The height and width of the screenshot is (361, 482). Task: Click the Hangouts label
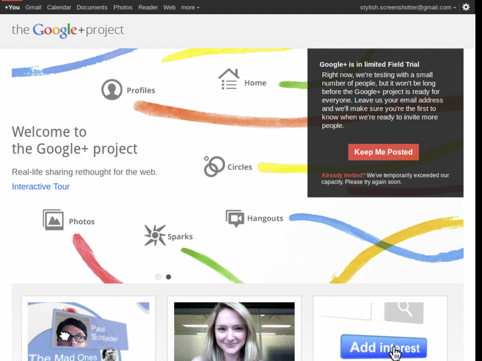(x=265, y=218)
